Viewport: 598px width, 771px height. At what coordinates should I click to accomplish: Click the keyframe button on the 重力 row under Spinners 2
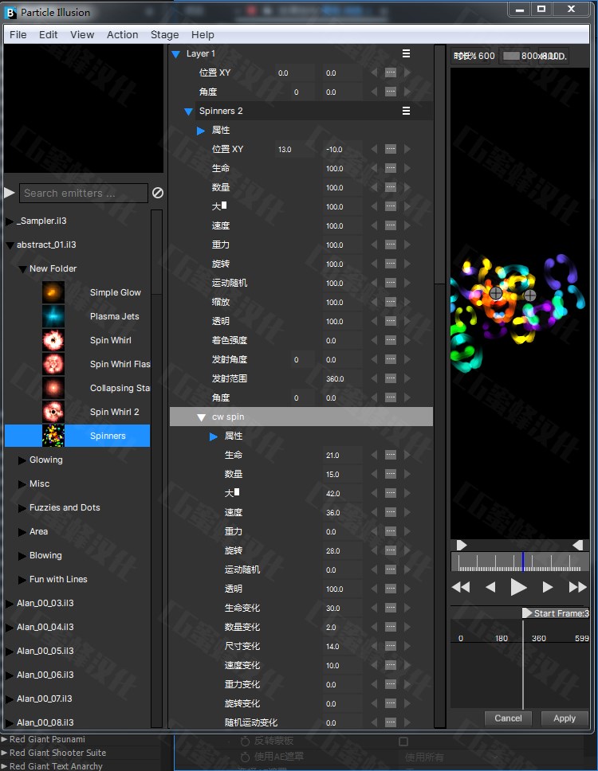click(x=391, y=245)
